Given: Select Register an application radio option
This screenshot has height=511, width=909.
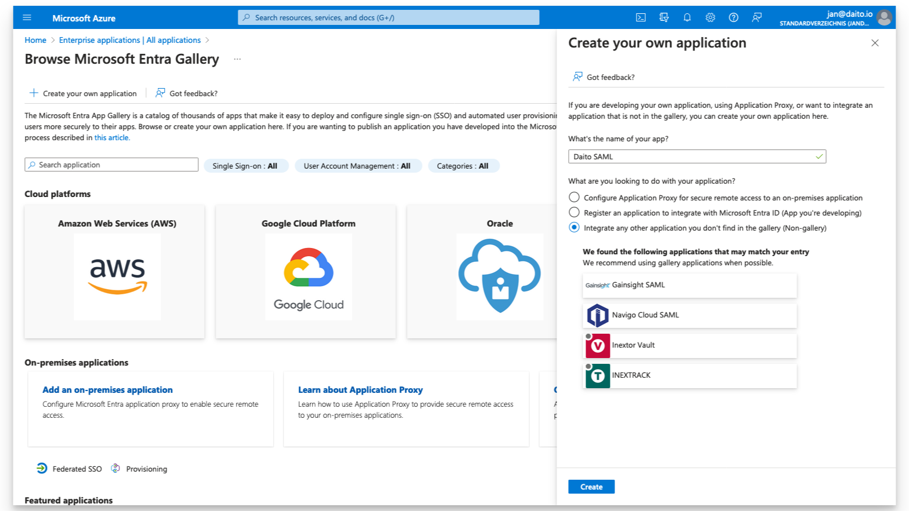Looking at the screenshot, I should [574, 213].
